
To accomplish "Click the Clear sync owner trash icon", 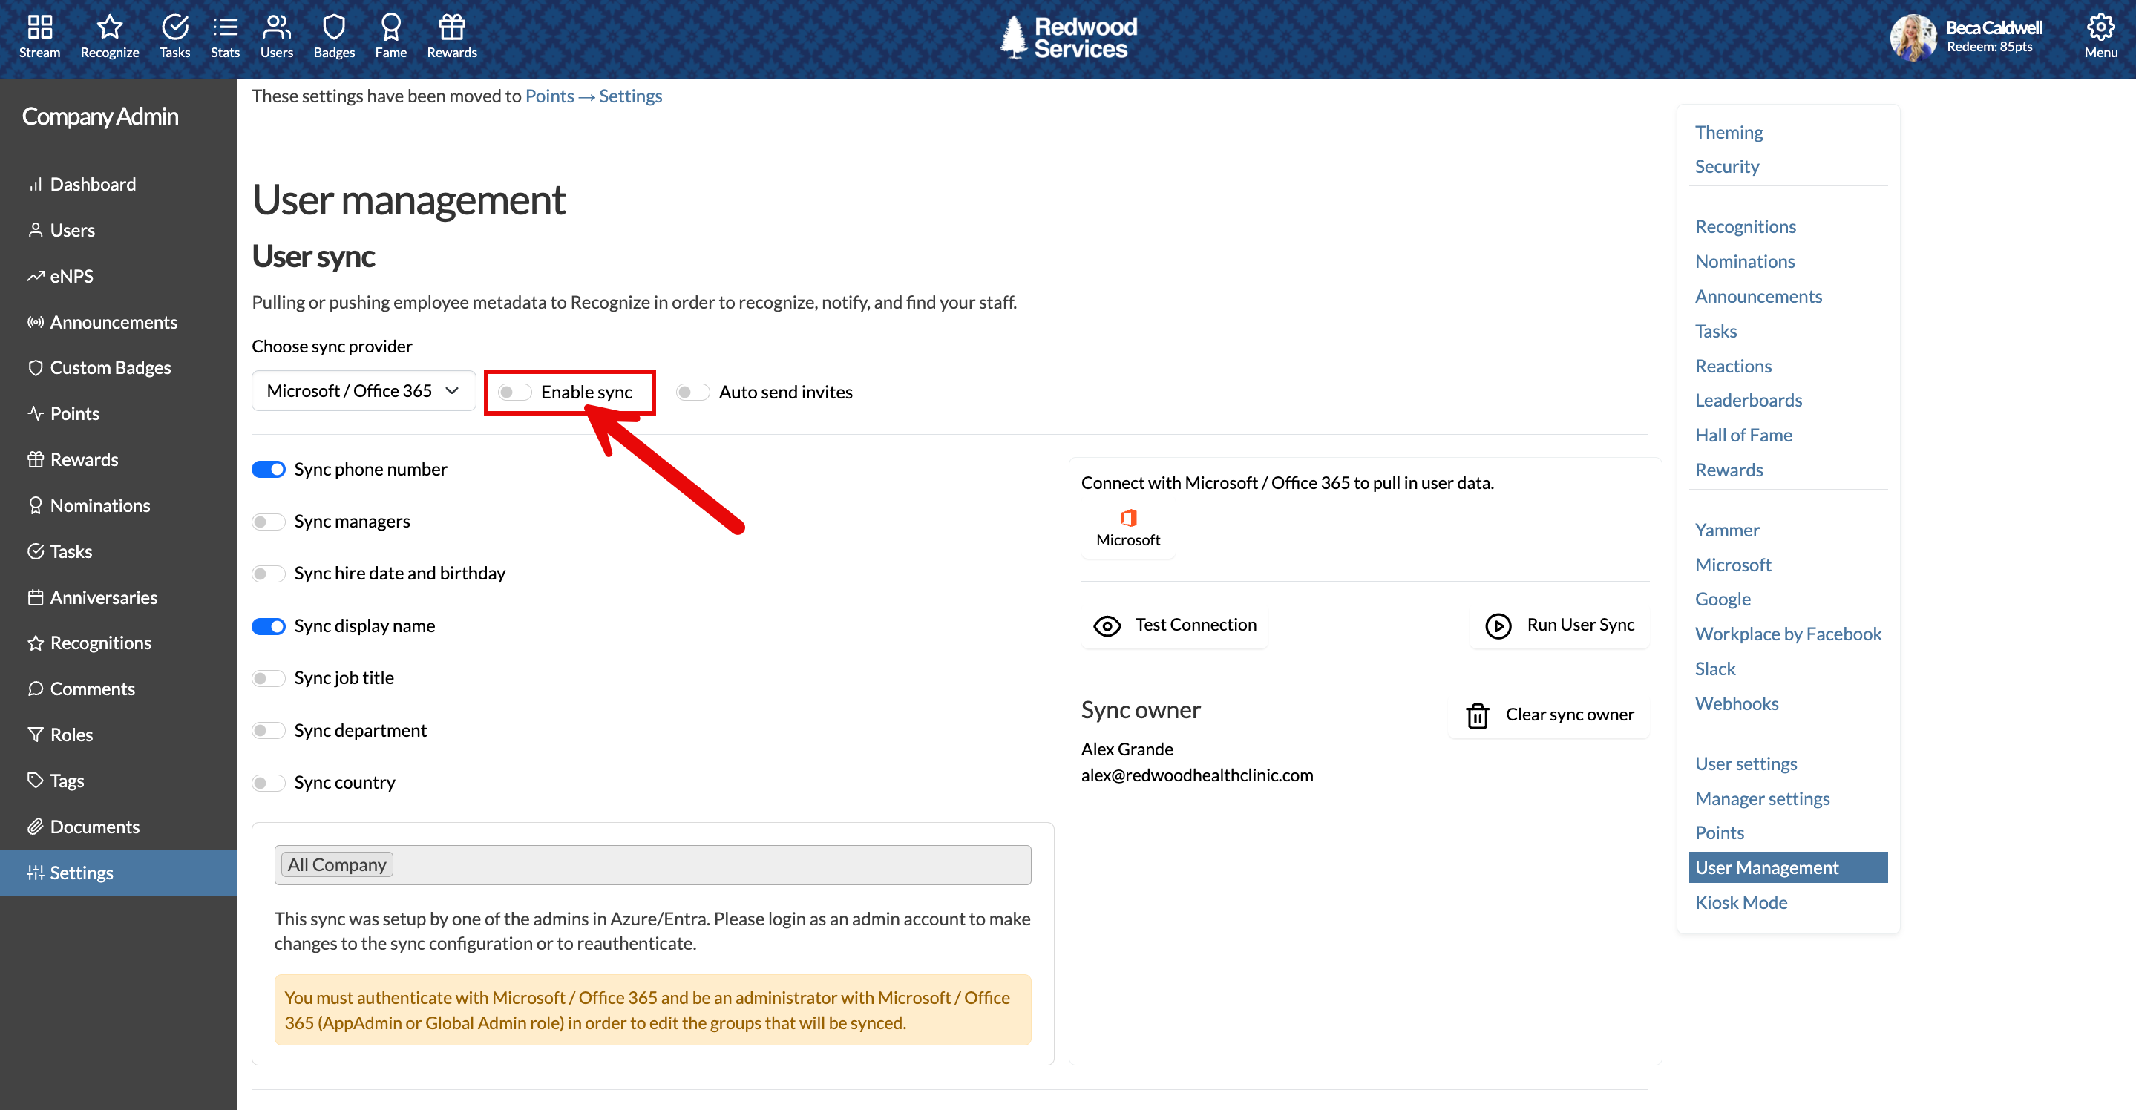I will [x=1477, y=715].
